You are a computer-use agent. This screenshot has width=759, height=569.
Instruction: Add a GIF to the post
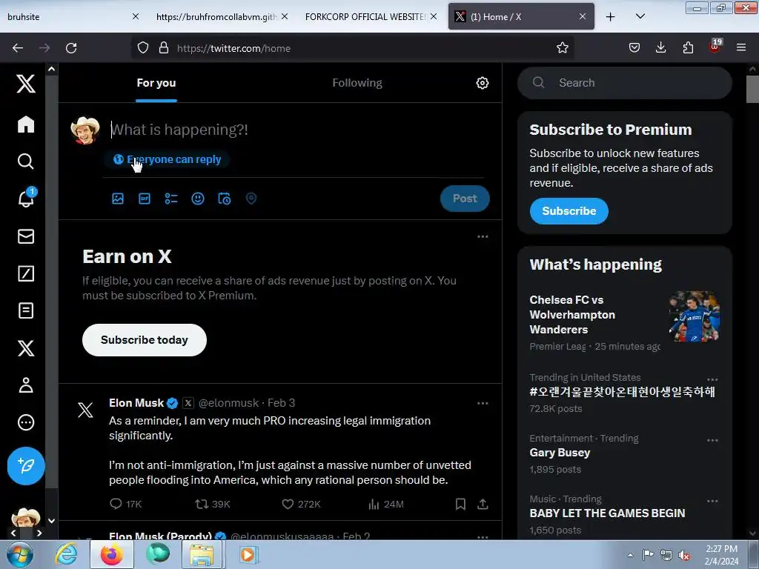145,199
